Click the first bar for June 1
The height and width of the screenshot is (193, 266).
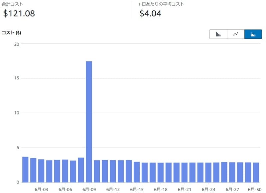tap(25, 169)
